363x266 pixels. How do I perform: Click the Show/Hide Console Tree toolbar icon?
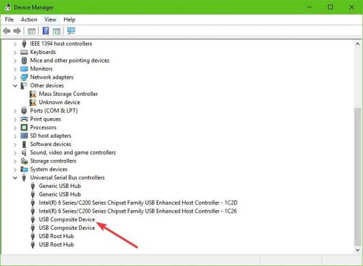point(32,31)
